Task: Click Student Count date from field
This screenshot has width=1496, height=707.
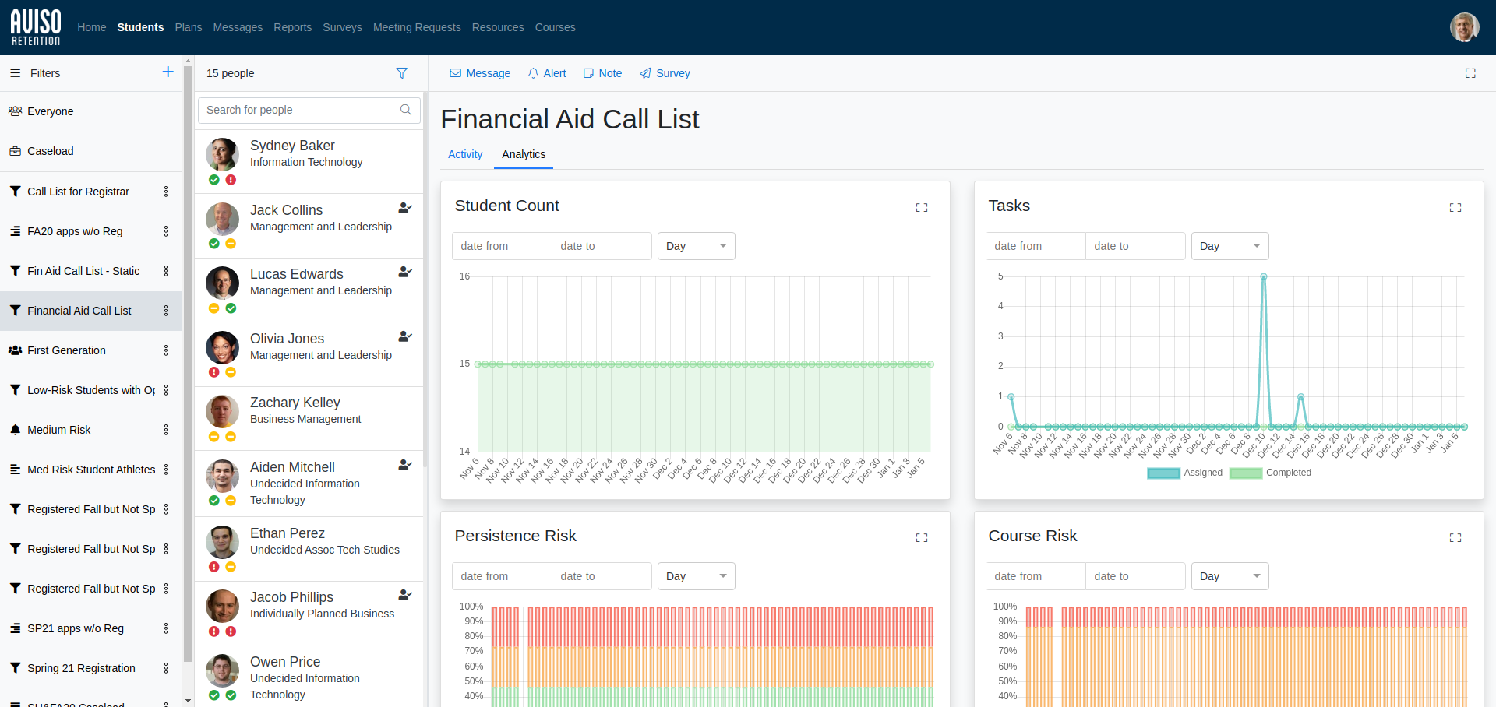Action: click(502, 246)
